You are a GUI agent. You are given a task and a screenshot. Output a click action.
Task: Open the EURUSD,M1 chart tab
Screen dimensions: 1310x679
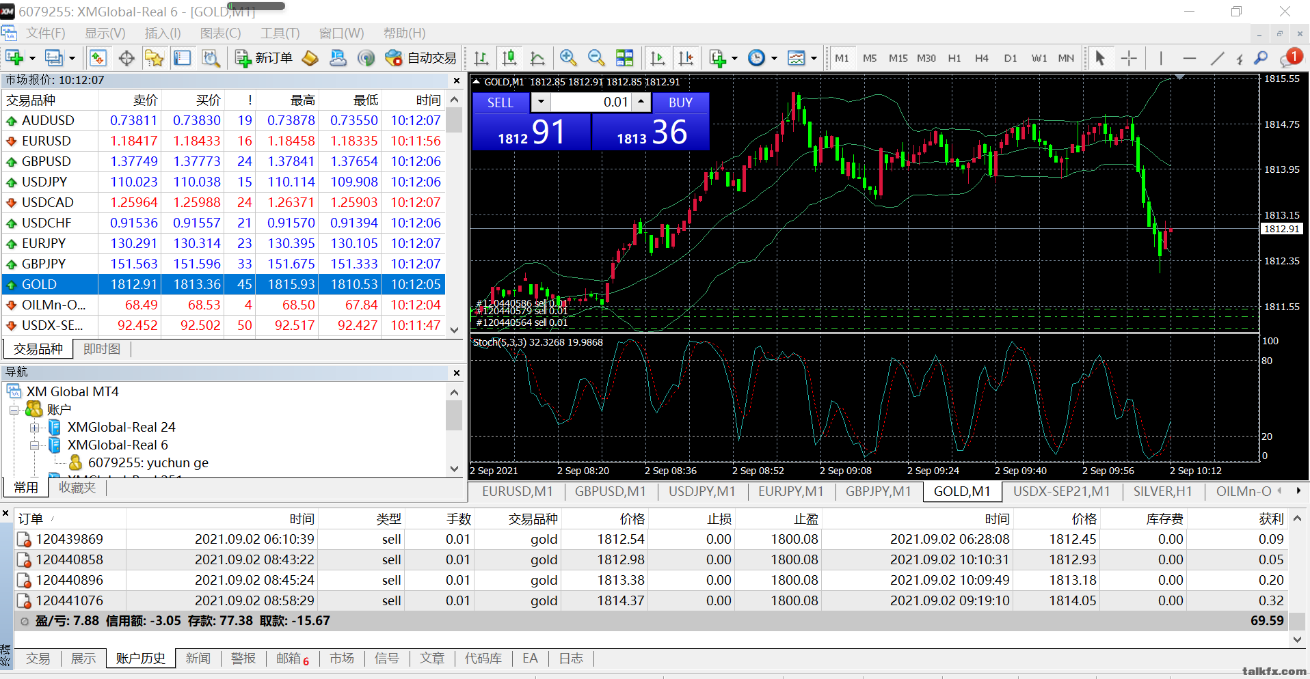click(x=518, y=492)
